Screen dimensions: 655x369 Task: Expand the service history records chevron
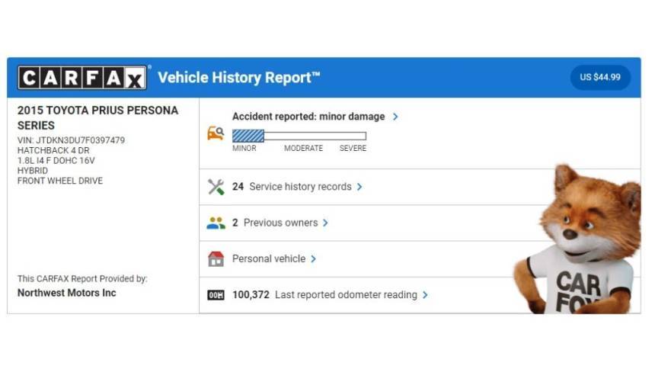point(359,187)
